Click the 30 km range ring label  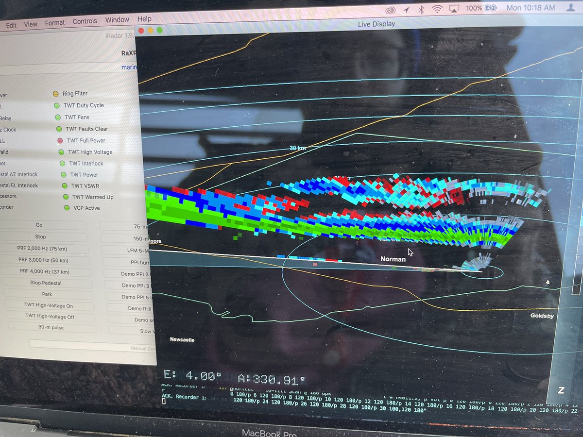298,148
